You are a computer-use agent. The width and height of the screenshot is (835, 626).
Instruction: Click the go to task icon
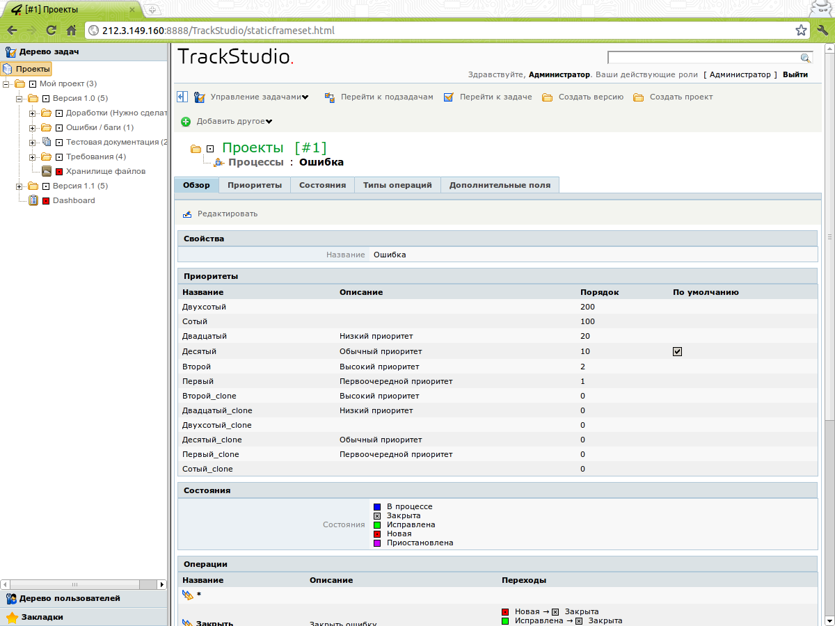449,97
